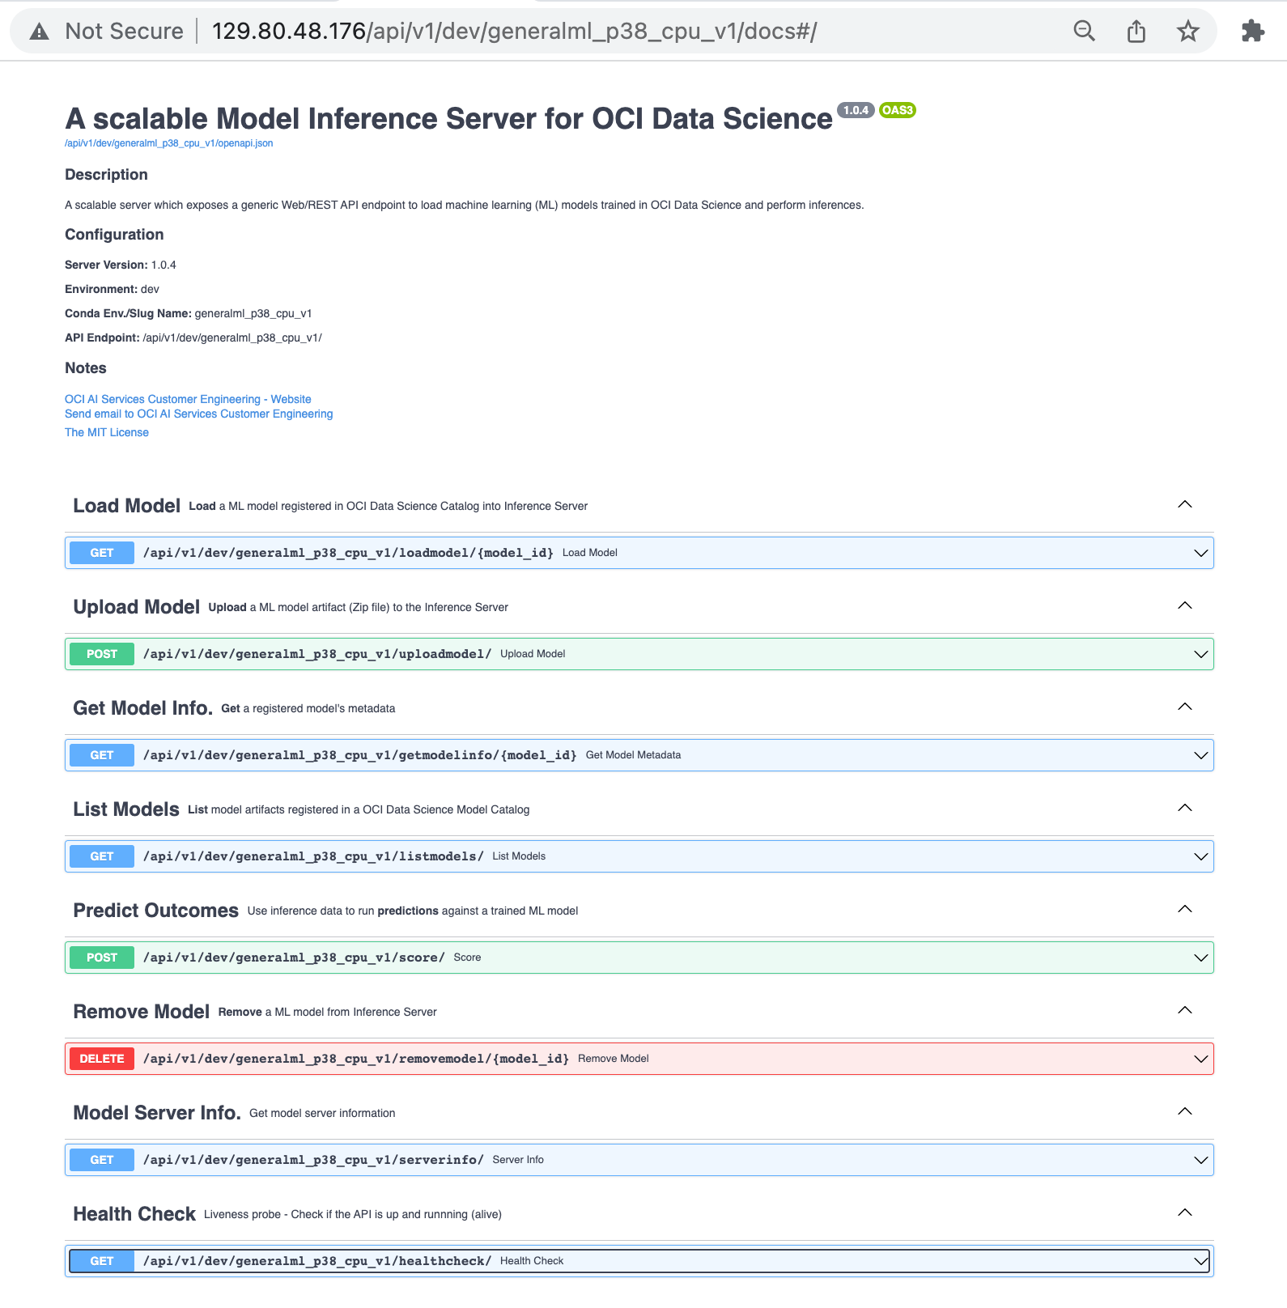Click the page title about Model Inference Server
This screenshot has height=1308, width=1287.
448,118
